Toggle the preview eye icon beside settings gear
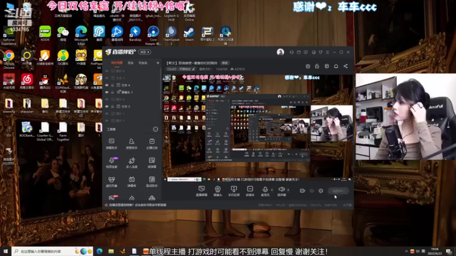This screenshot has width=456, height=256. point(312,191)
